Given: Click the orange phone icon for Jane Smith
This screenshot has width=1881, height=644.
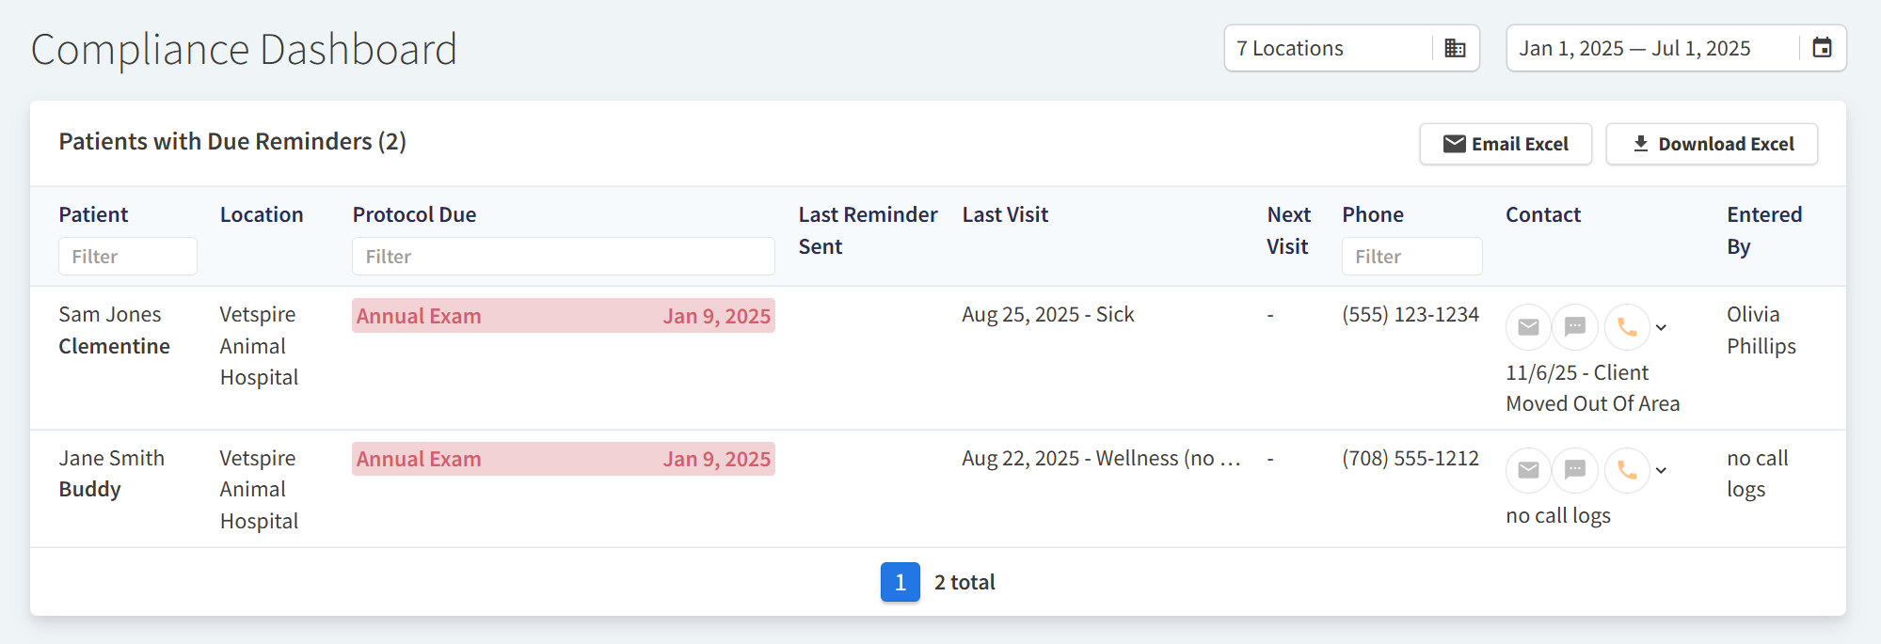Looking at the screenshot, I should pyautogui.click(x=1627, y=470).
